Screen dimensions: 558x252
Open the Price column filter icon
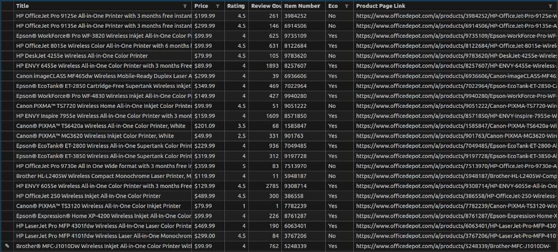[218, 6]
